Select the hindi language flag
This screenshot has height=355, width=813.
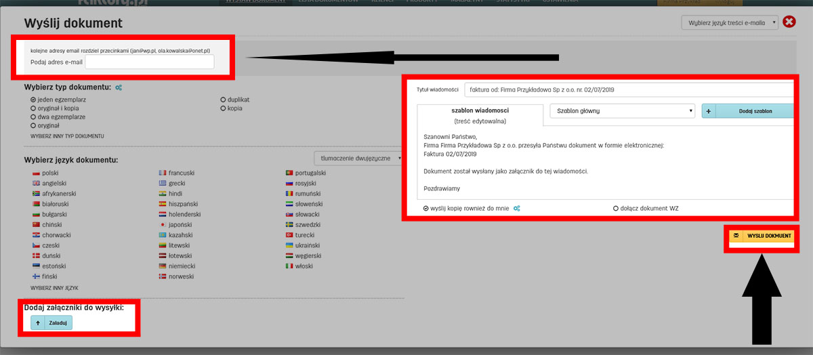click(162, 193)
